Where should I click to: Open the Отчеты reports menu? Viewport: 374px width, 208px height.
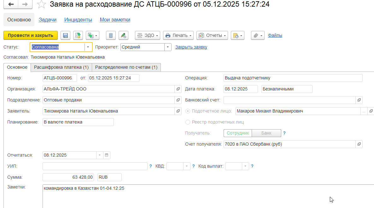tap(212, 35)
